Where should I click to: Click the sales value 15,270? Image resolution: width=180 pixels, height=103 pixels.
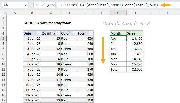(x=134, y=64)
